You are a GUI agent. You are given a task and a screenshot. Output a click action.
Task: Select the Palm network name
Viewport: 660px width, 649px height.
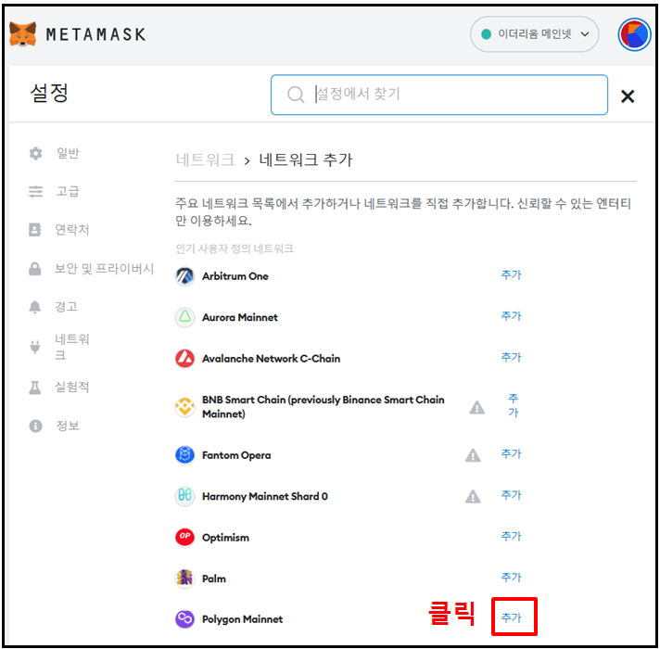[x=214, y=579]
